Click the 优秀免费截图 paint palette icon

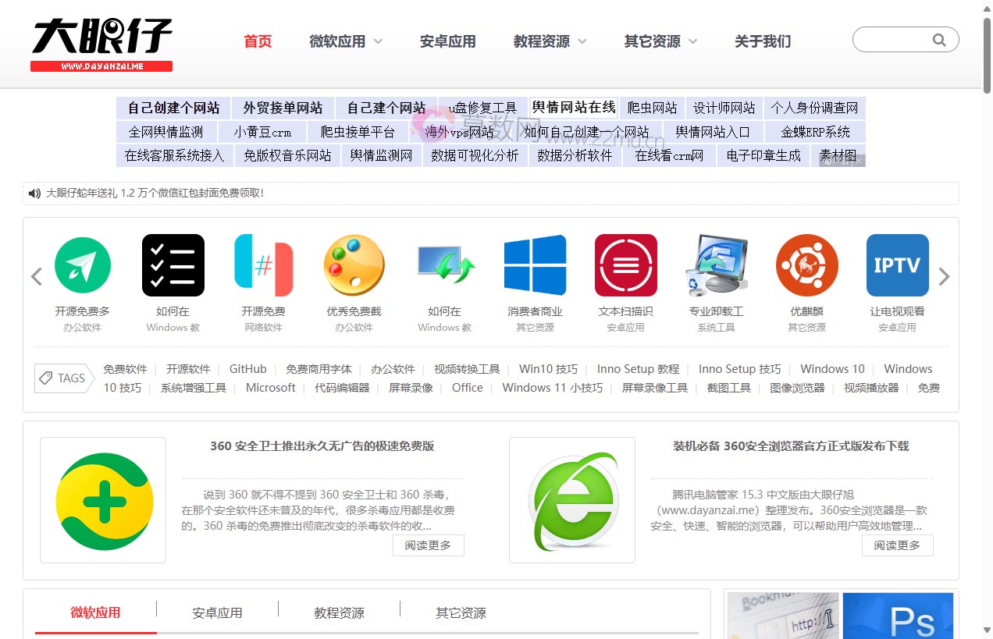pos(354,264)
